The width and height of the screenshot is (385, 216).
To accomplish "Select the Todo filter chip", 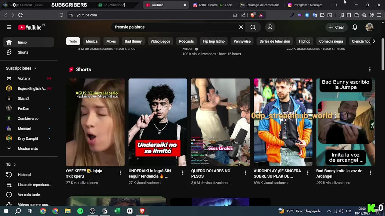I will (73, 41).
